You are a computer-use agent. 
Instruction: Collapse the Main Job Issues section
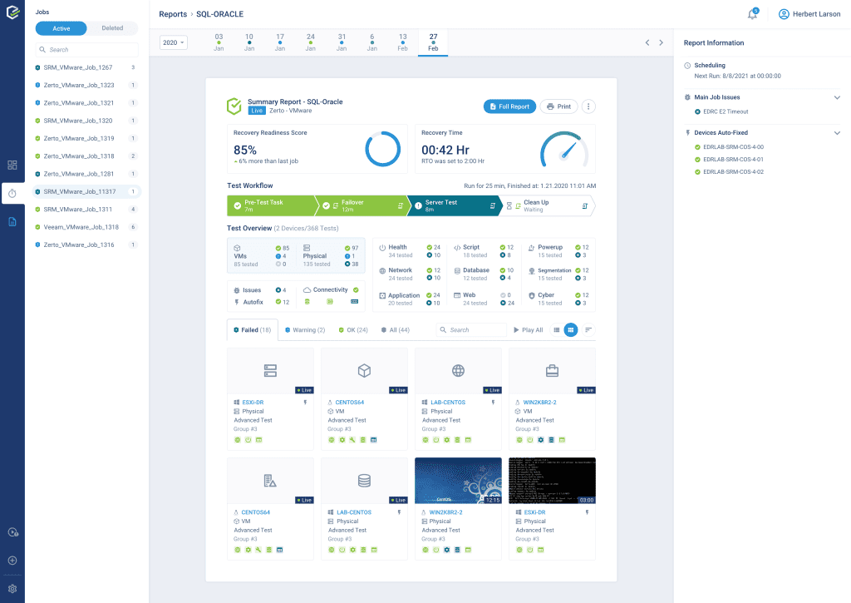[x=836, y=97]
